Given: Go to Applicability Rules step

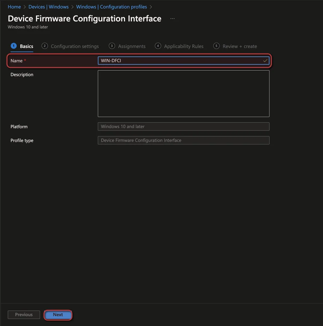Looking at the screenshot, I should click(x=179, y=46).
